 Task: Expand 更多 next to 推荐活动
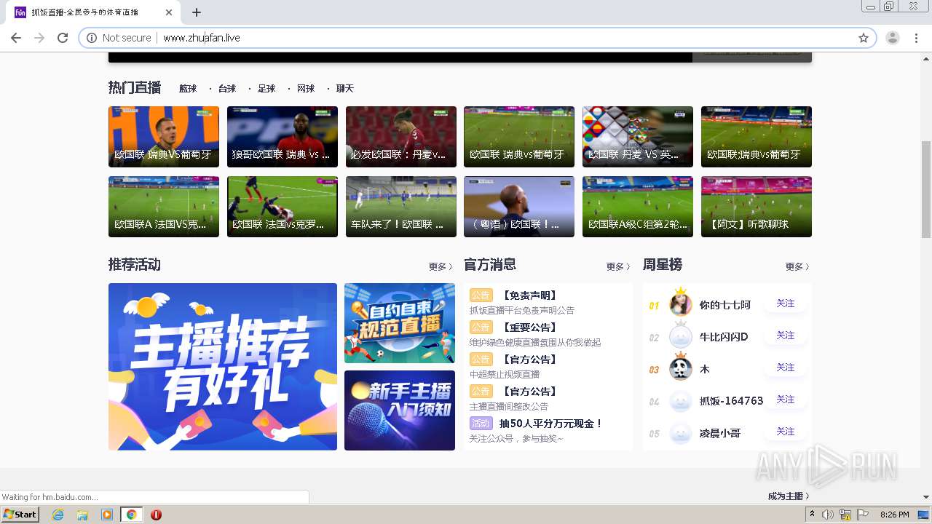click(x=441, y=267)
